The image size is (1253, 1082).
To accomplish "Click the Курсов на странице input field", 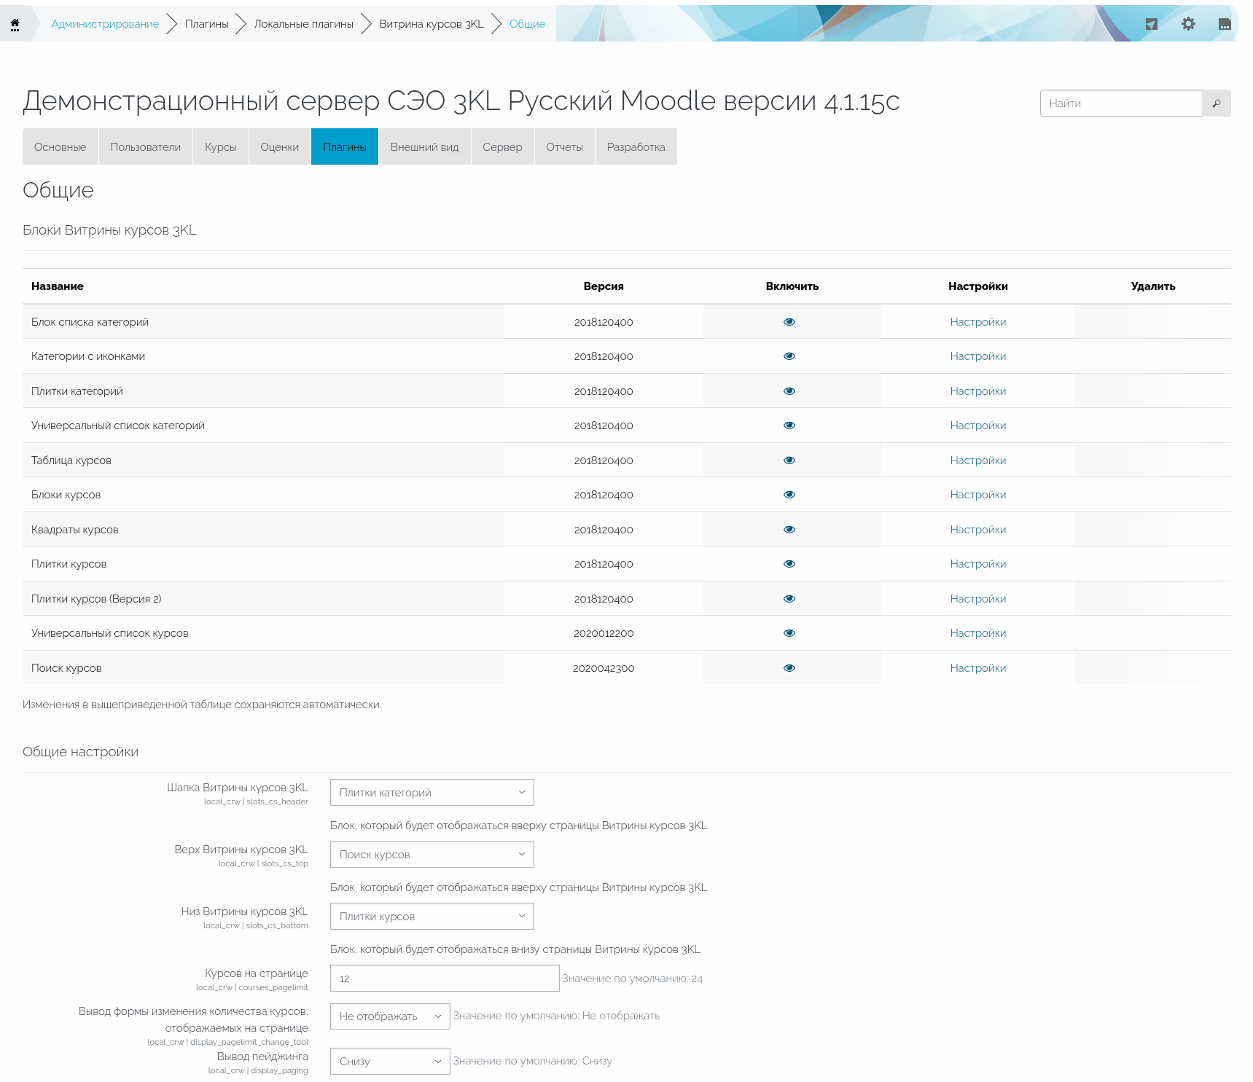I will tap(445, 979).
